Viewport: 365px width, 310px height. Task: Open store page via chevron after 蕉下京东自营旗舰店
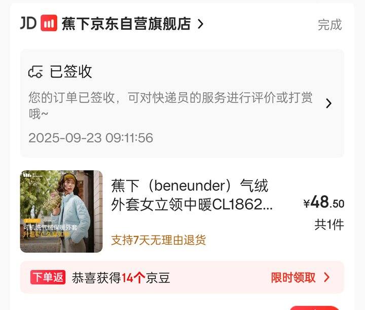[x=200, y=24]
